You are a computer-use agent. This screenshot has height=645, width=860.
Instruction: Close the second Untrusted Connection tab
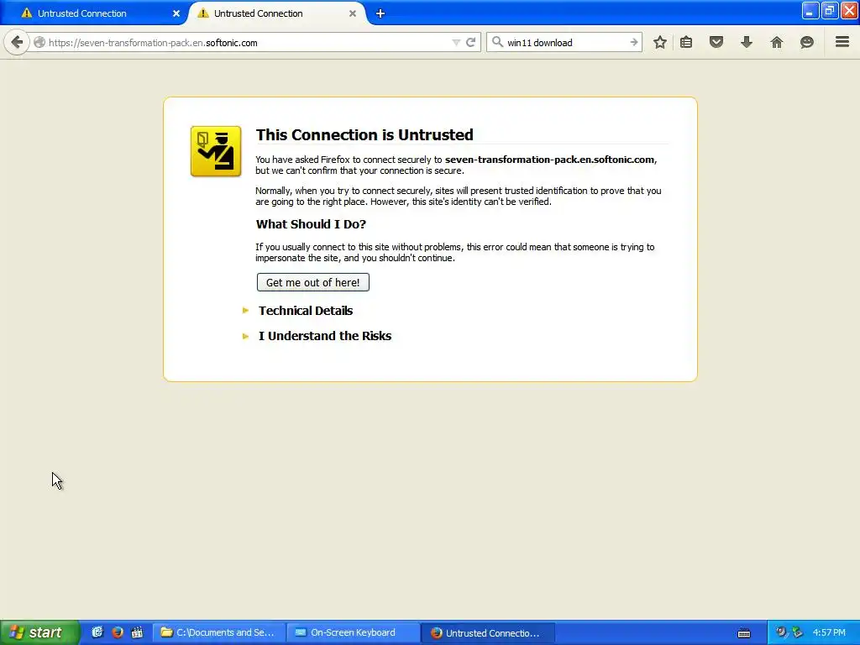[353, 13]
